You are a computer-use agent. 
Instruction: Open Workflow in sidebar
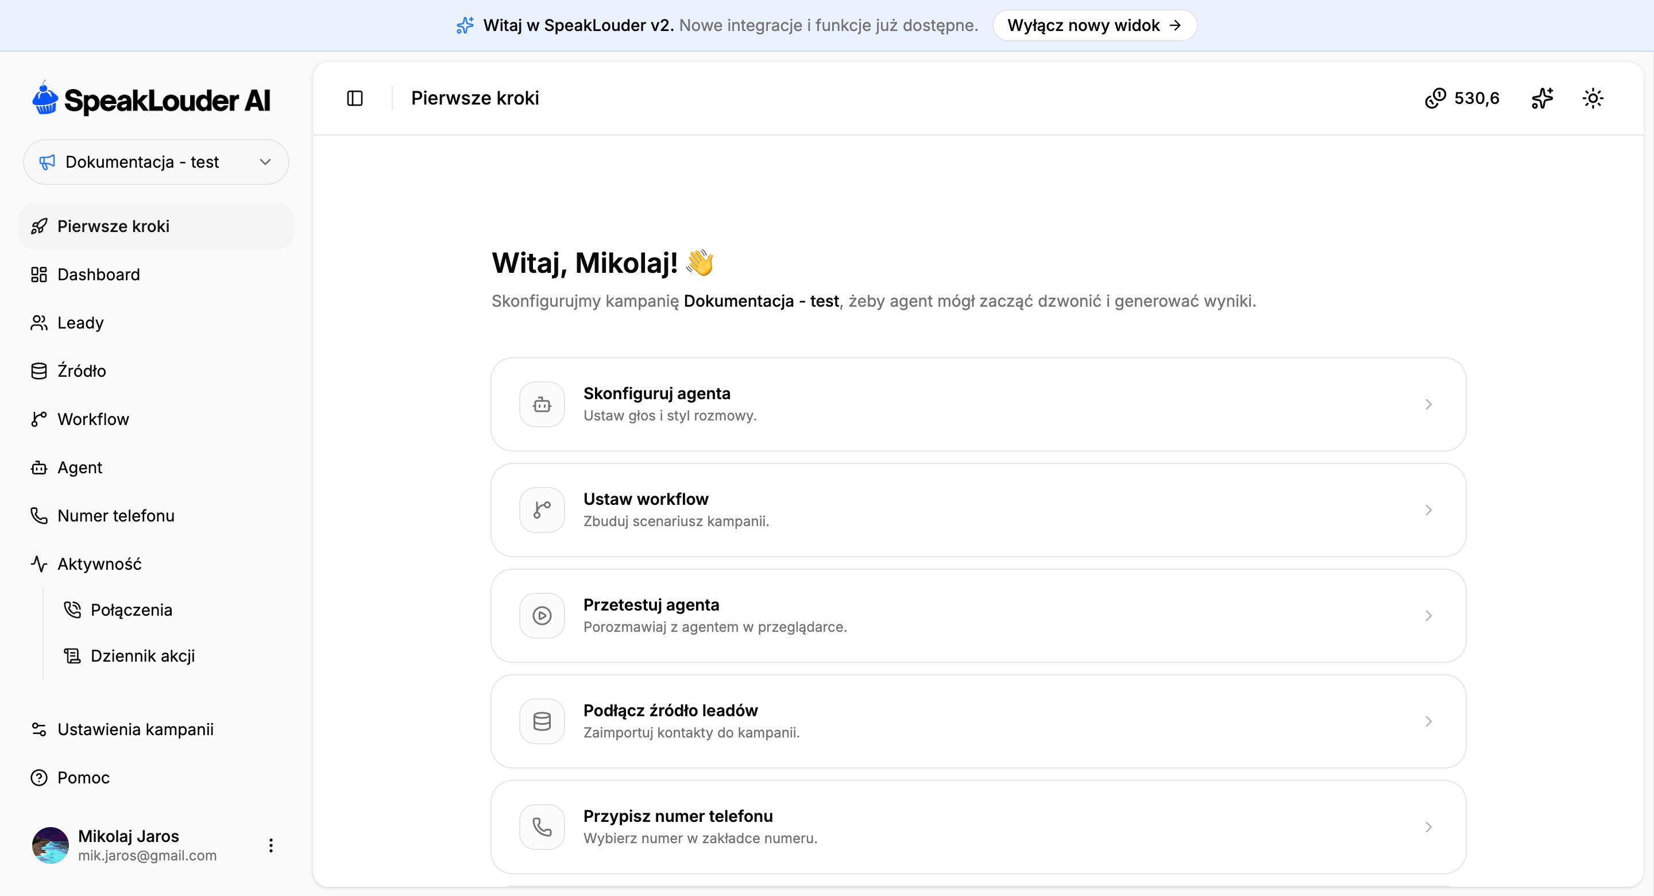pos(156,419)
